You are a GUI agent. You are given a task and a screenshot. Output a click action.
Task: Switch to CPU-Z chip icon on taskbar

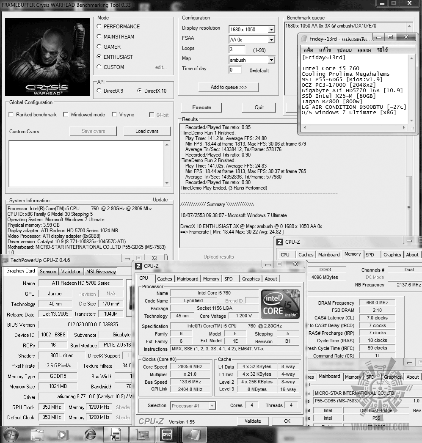click(x=167, y=435)
